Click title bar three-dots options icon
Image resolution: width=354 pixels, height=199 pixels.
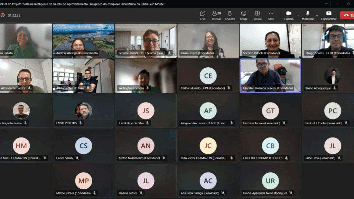pyautogui.click(x=326, y=4)
